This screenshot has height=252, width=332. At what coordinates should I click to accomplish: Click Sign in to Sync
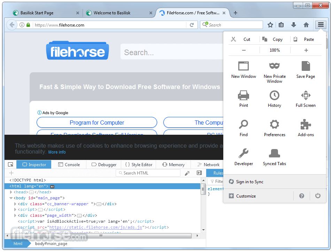point(275,182)
